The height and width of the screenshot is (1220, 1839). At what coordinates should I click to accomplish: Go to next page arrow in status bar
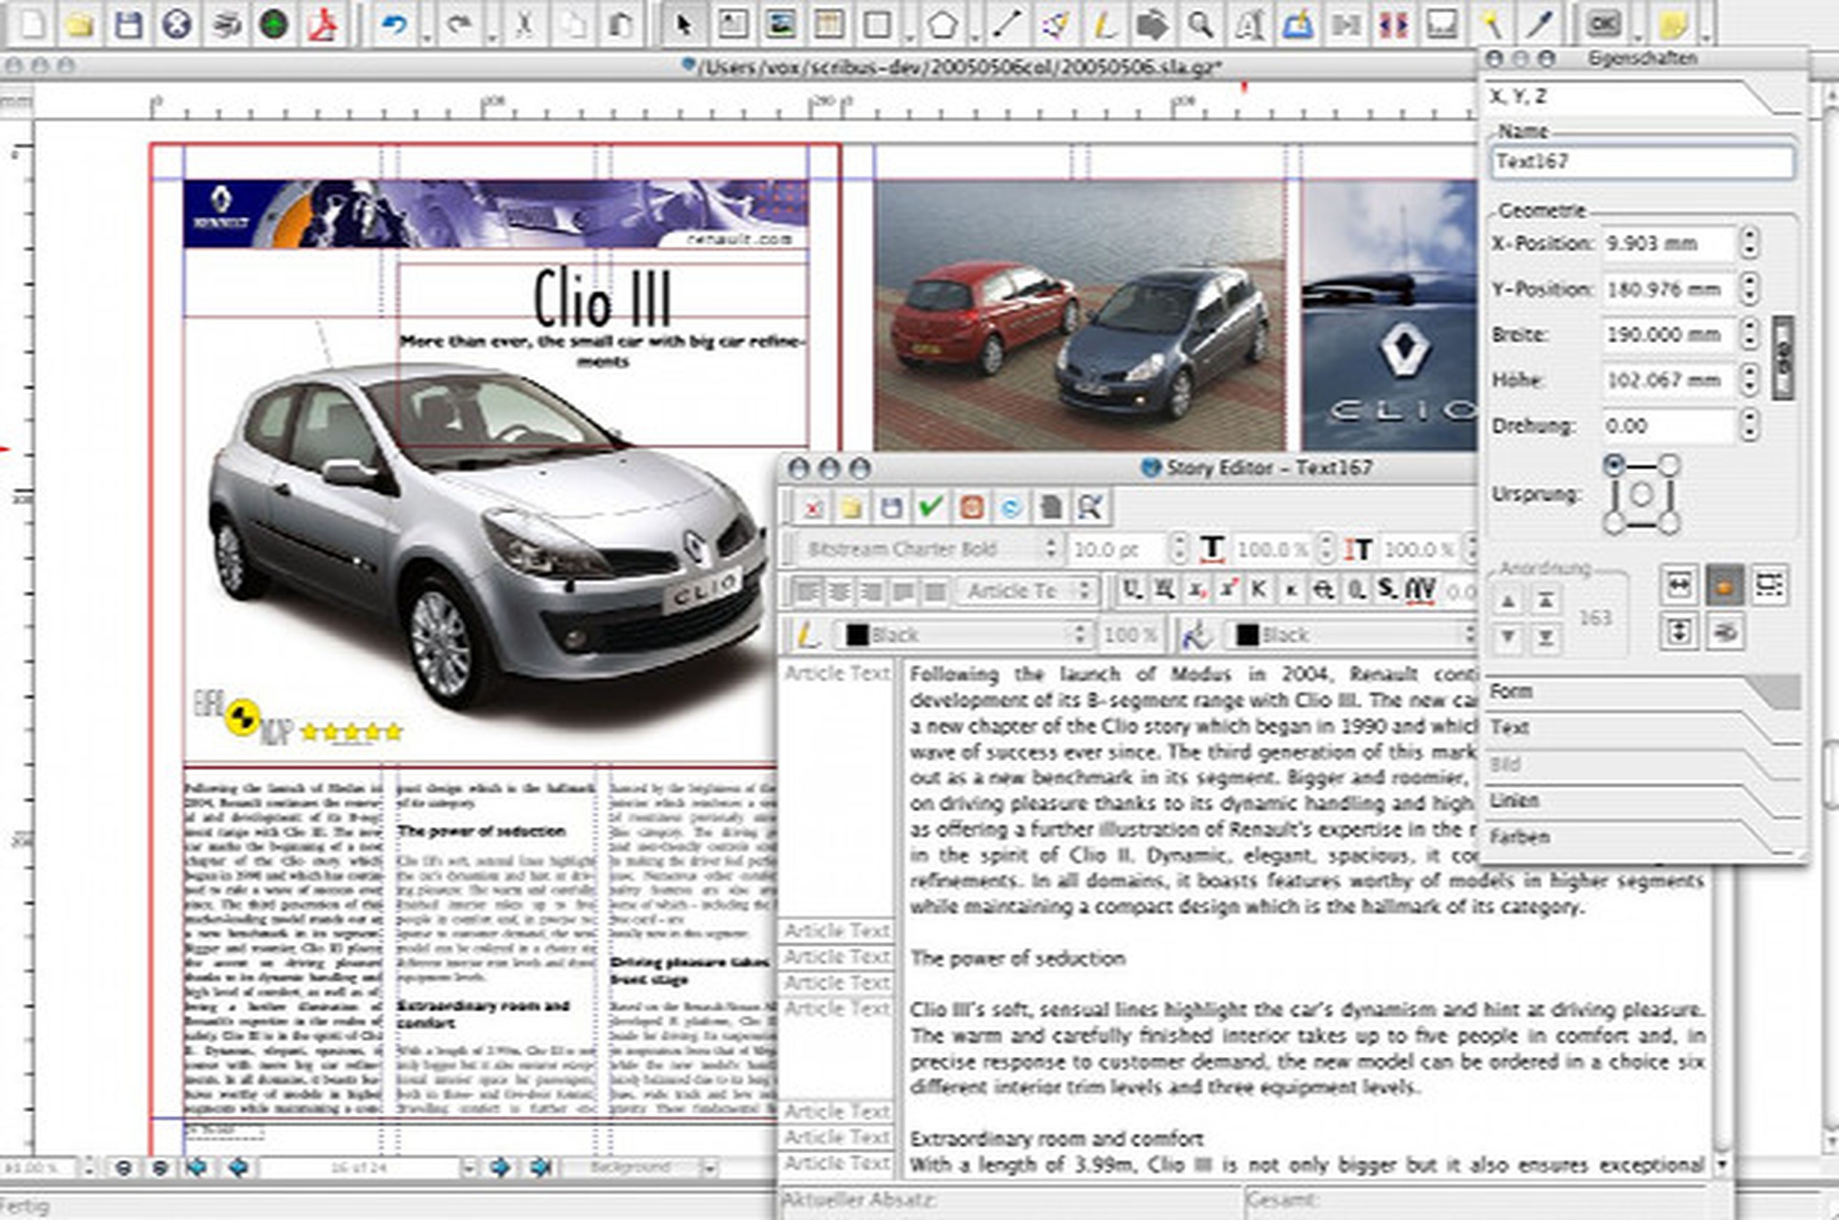pos(499,1167)
